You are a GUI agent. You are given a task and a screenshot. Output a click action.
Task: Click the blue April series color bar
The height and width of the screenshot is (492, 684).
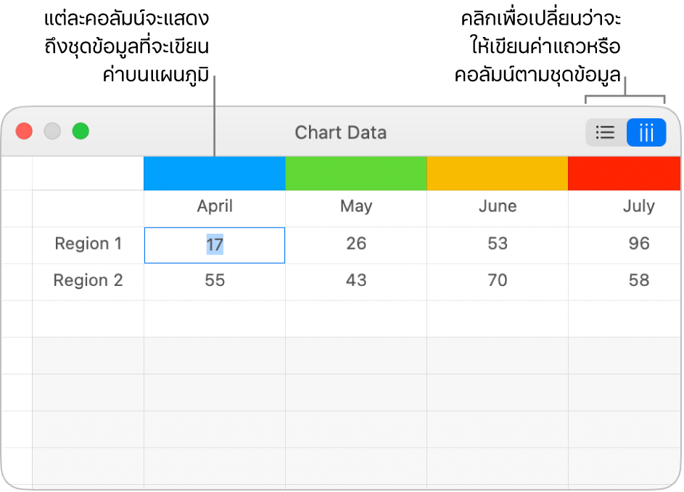click(215, 173)
